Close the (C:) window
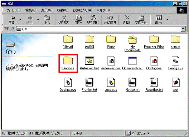The width and height of the screenshot is (189, 137). point(185,4)
